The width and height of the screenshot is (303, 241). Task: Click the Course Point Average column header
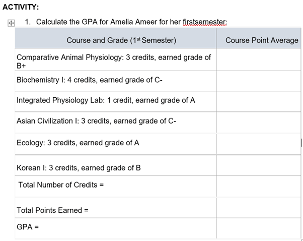(262, 40)
